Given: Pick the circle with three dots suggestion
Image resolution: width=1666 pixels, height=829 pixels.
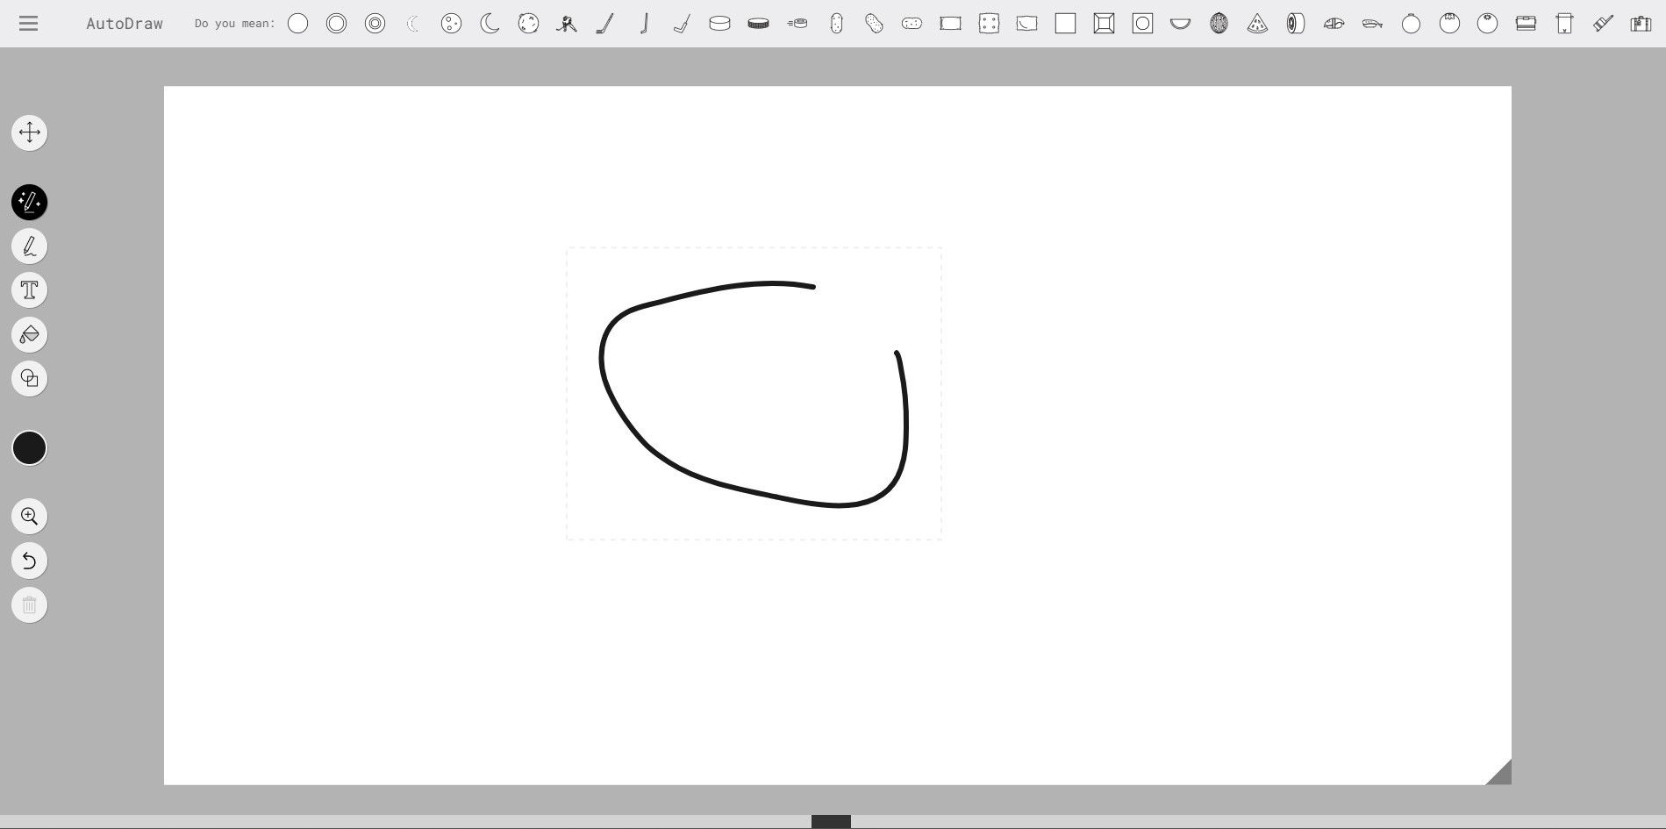Looking at the screenshot, I should [x=451, y=24].
